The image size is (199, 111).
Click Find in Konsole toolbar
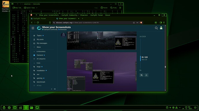pos(114,8)
